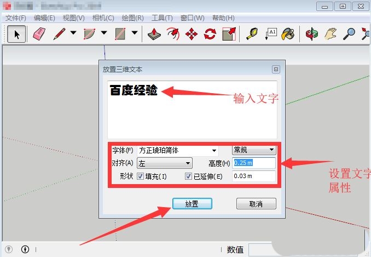Toggle the 填充(I) checkbox
This screenshot has height=257, width=371.
tap(140, 176)
